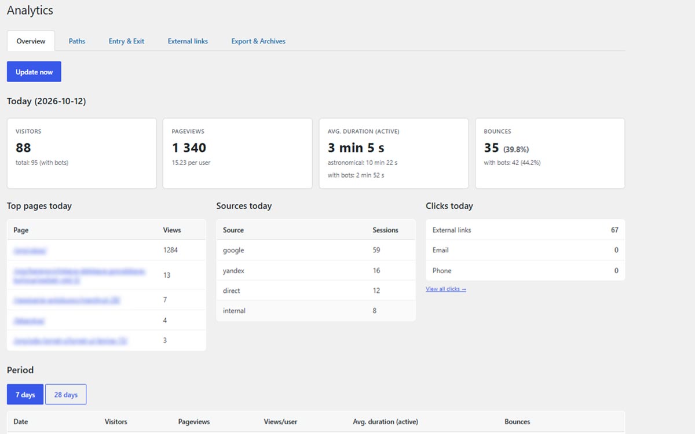Click the External links clicks row
This screenshot has width=695, height=434.
coord(525,230)
